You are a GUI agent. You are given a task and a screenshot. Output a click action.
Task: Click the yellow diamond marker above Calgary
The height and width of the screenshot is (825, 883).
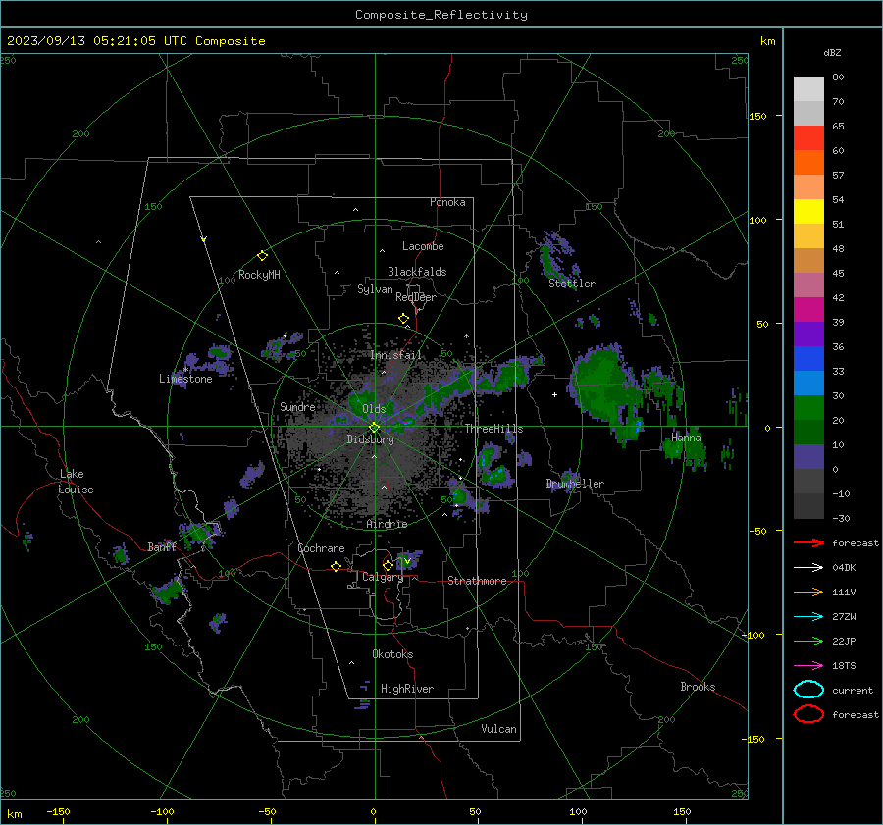point(388,565)
